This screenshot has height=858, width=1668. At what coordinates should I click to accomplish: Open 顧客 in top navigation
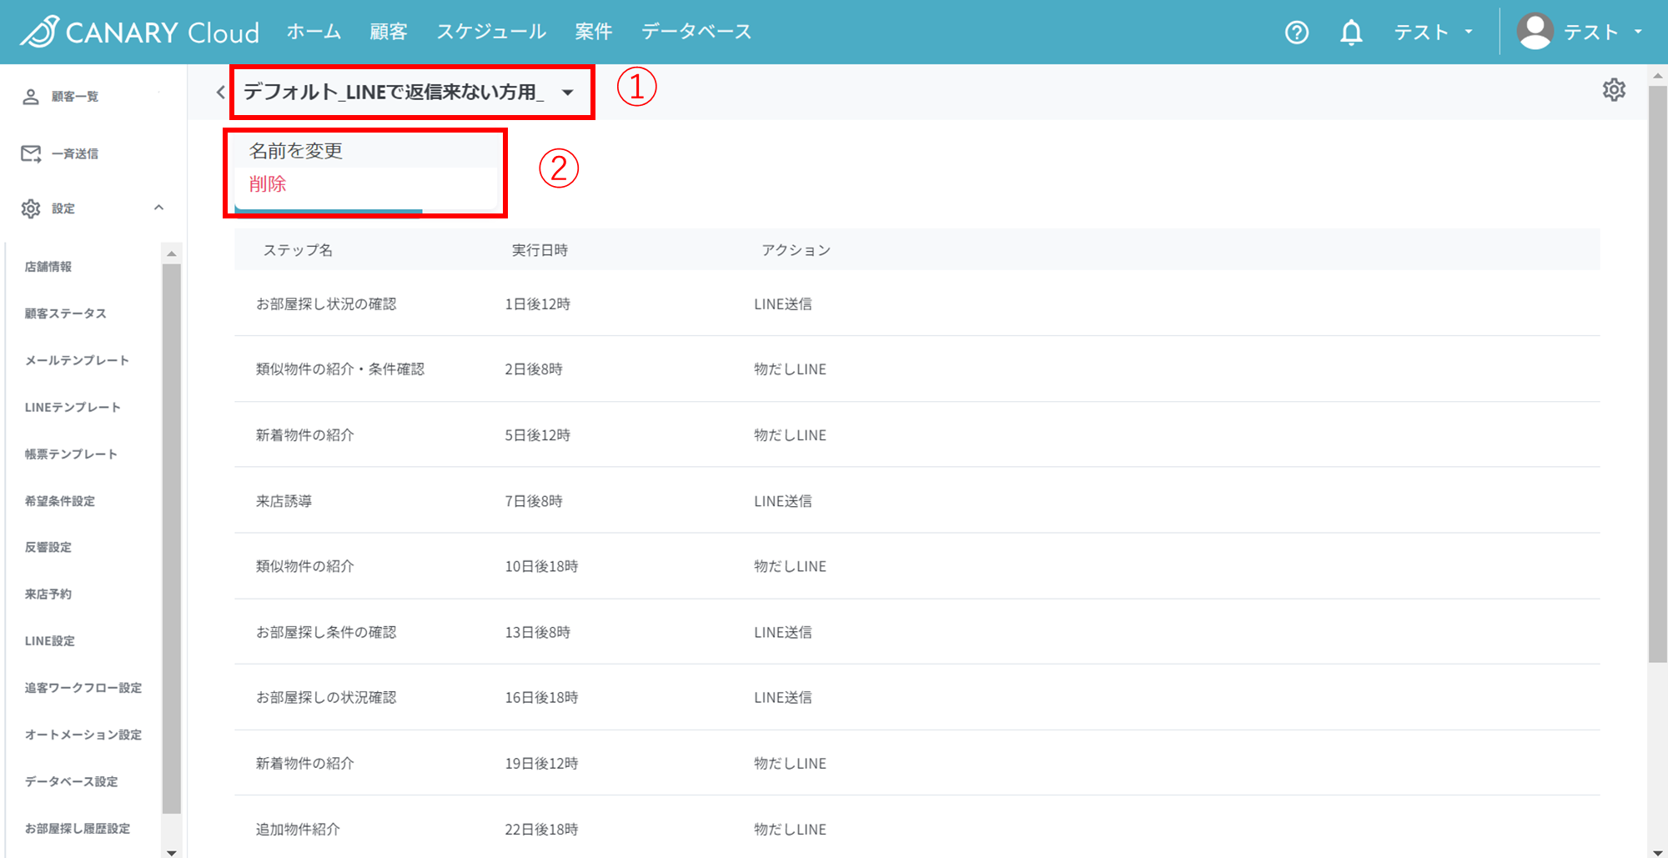[x=389, y=32]
